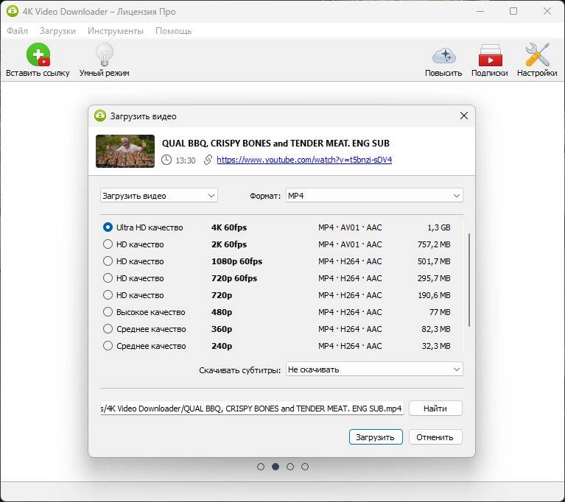The image size is (565, 502).
Task: Click the 'MP4 · AV01 · AAC' text in 4K row
Action: (350, 227)
